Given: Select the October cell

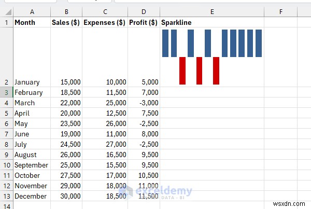Looking at the screenshot, I should coord(32,175).
